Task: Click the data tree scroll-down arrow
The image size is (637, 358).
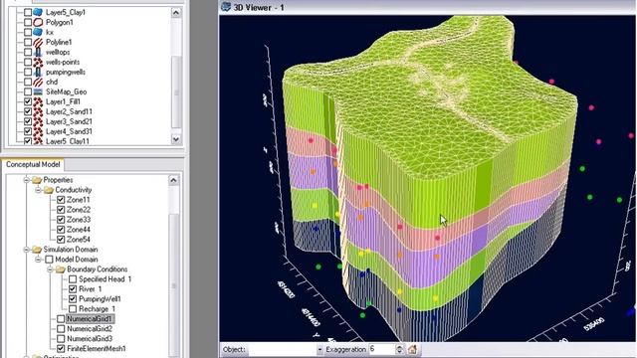Action: 176,139
